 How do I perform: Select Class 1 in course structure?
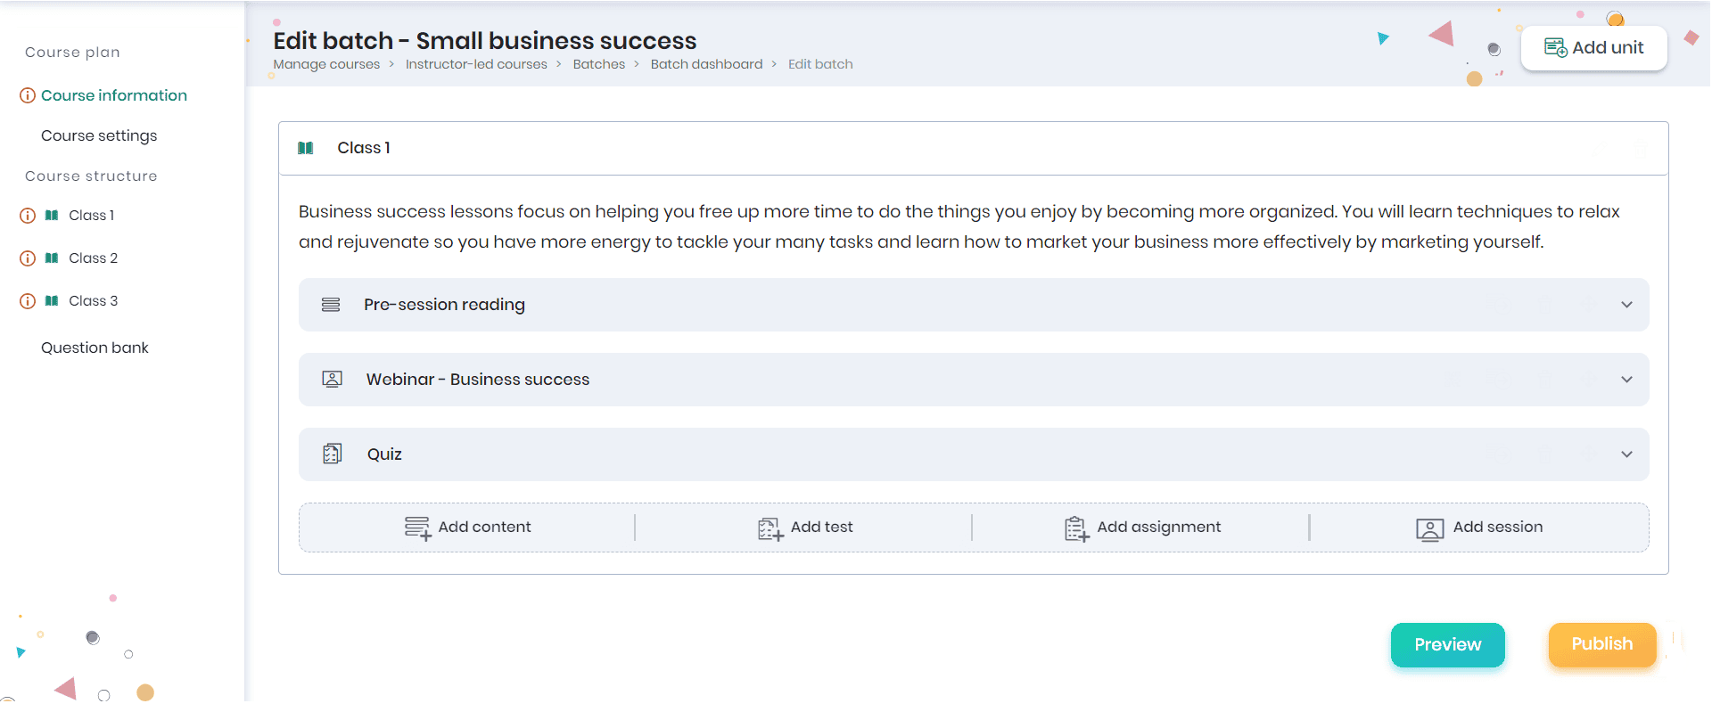pos(91,216)
